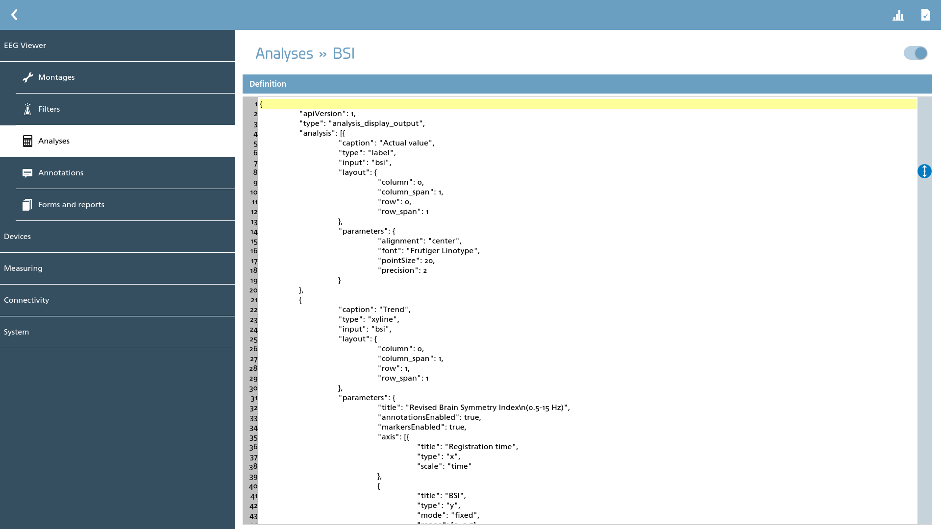Expand the Devices section

[x=118, y=237]
